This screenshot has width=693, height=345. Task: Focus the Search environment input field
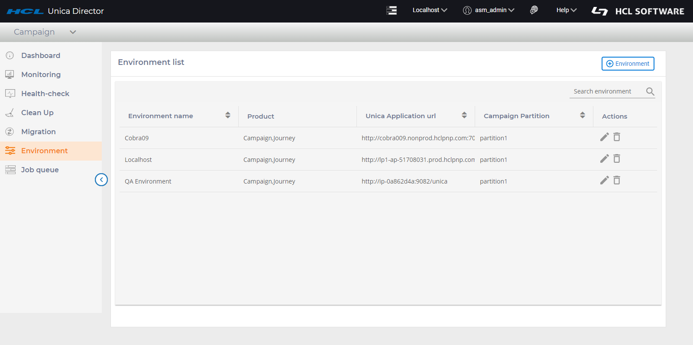(606, 91)
